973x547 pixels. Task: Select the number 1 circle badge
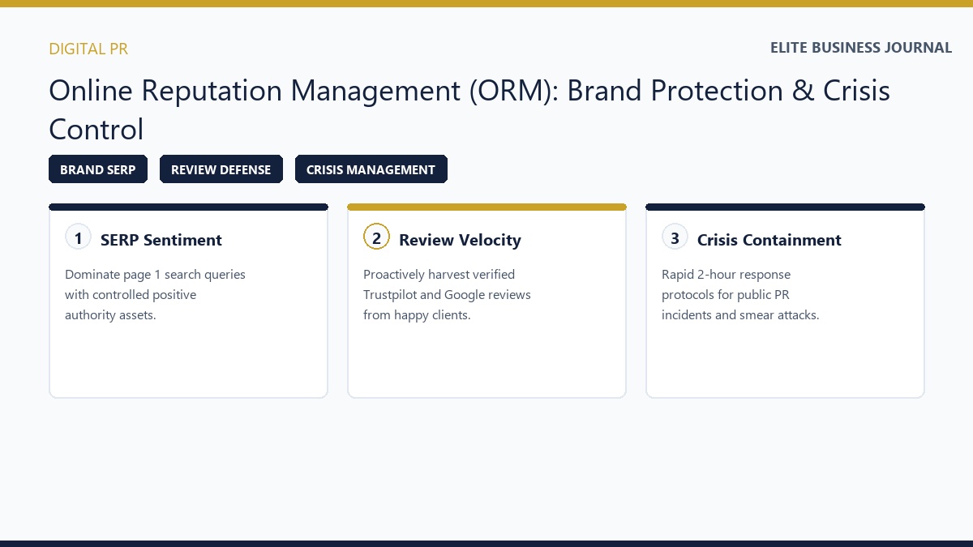point(79,237)
